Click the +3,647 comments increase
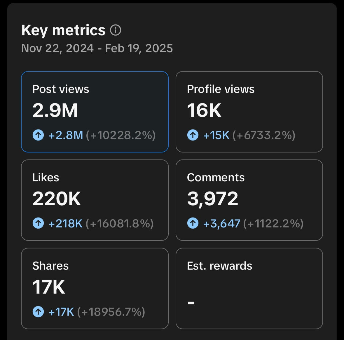 pos(221,224)
